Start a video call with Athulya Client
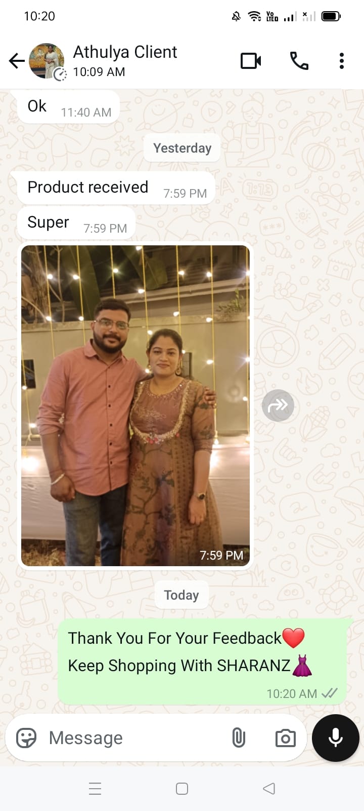 (x=251, y=61)
